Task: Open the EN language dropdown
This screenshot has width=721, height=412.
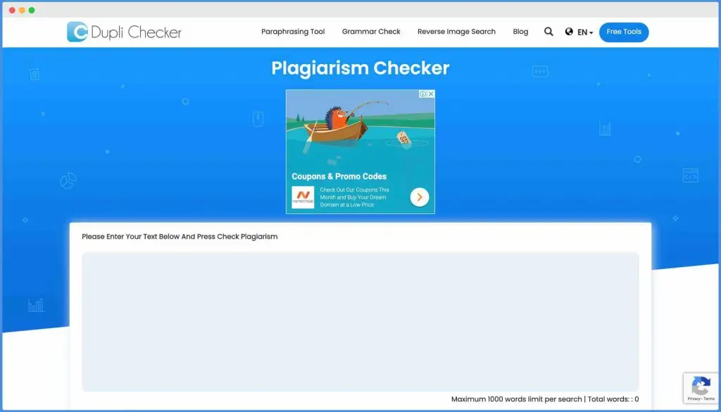Action: click(x=582, y=32)
